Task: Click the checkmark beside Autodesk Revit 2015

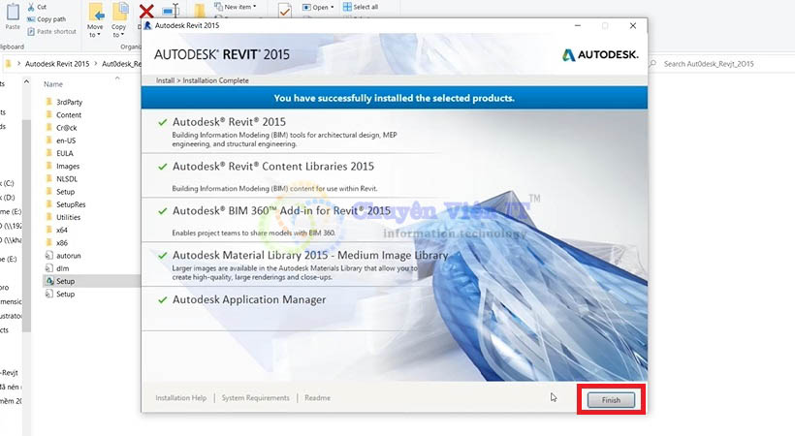Action: (x=162, y=122)
